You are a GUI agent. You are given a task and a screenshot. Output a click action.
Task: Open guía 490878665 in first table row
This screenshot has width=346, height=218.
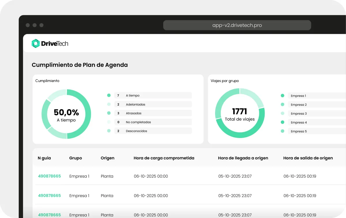point(49,176)
